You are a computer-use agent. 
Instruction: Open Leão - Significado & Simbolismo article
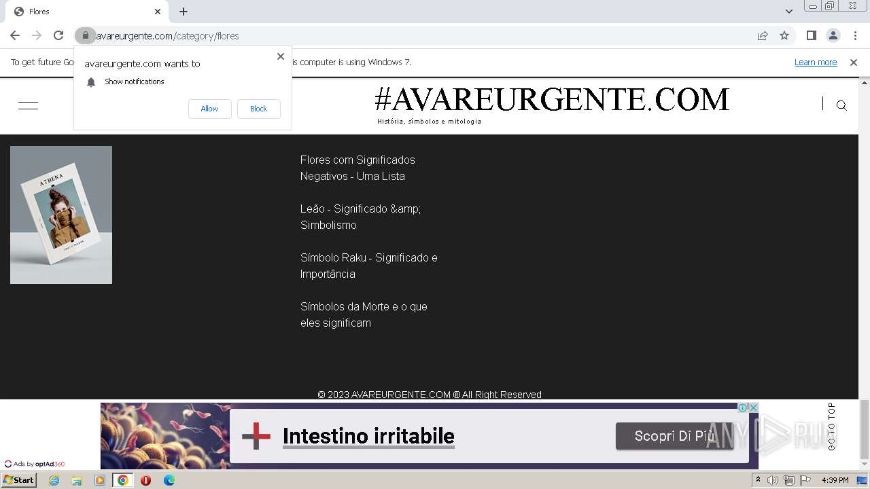(x=361, y=217)
